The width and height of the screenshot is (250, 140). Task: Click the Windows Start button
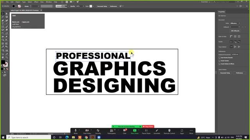point(3,137)
